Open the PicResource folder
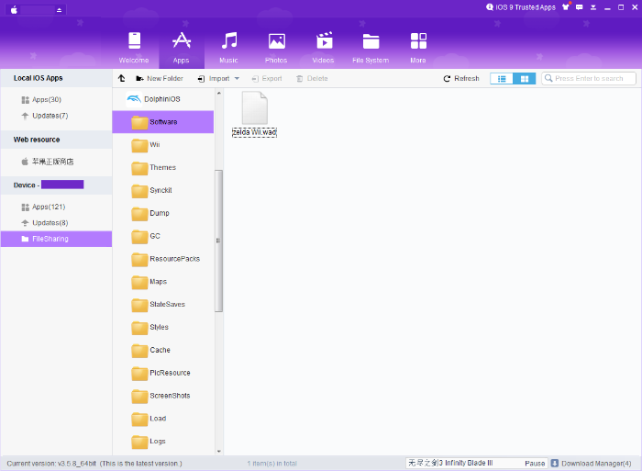Viewport: 642px width, 471px height. point(163,373)
